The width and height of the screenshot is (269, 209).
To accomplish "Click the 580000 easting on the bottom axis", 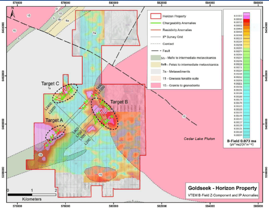I will tap(113, 206).
